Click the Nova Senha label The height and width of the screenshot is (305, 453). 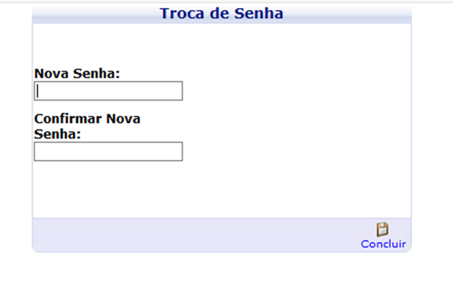point(77,74)
